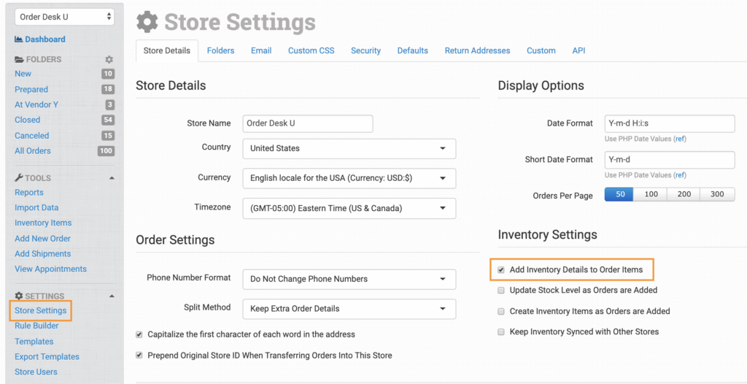Click the Store Name input field
Screen dimensions: 747x384
pos(307,123)
